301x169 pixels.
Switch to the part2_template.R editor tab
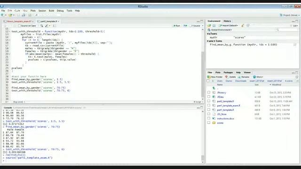click(48, 21)
